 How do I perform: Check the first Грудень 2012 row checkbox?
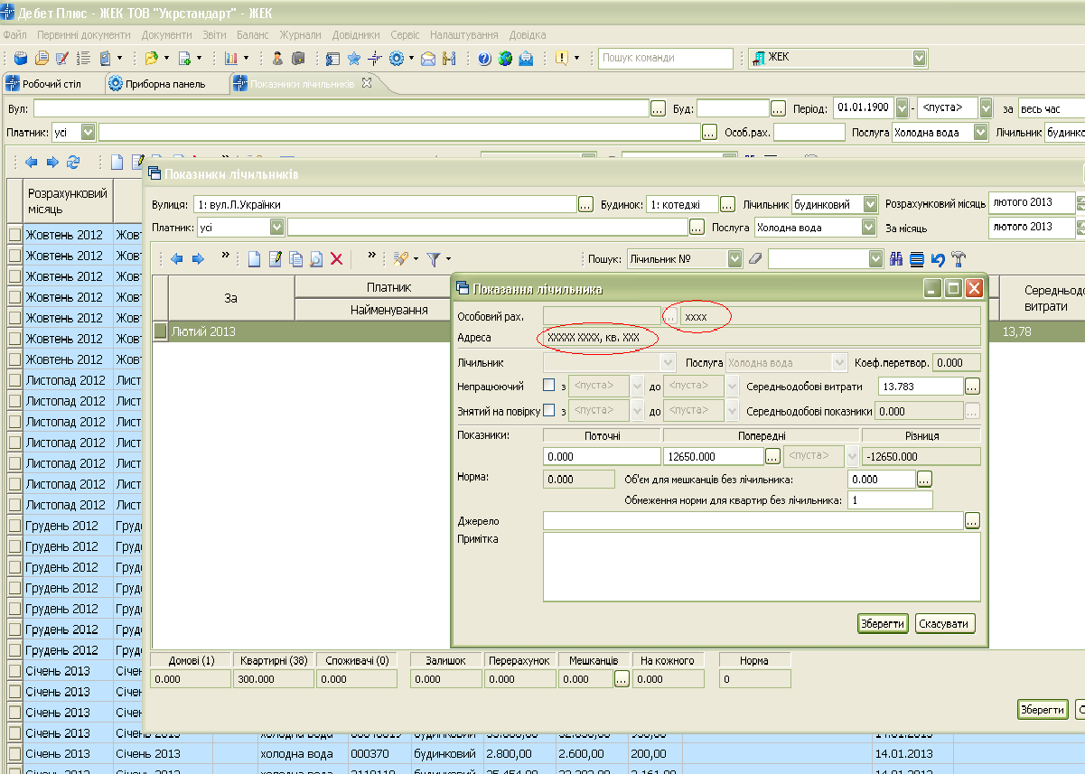click(14, 526)
